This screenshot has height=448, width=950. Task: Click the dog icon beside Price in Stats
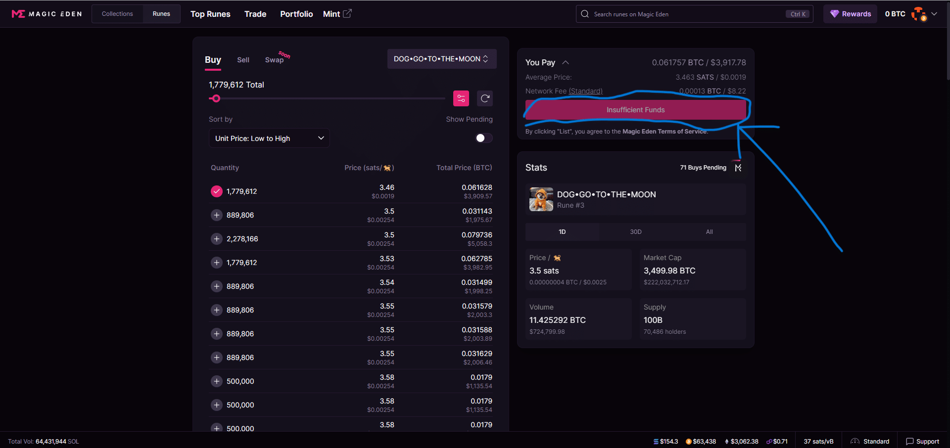[557, 258]
